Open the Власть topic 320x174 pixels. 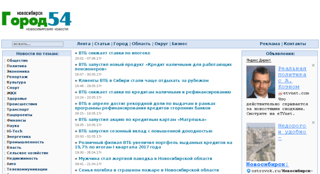(x=14, y=148)
